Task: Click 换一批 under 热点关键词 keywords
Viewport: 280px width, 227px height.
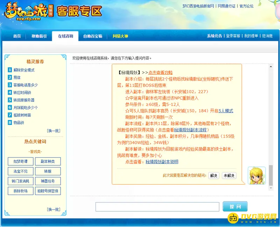Action: (54, 209)
